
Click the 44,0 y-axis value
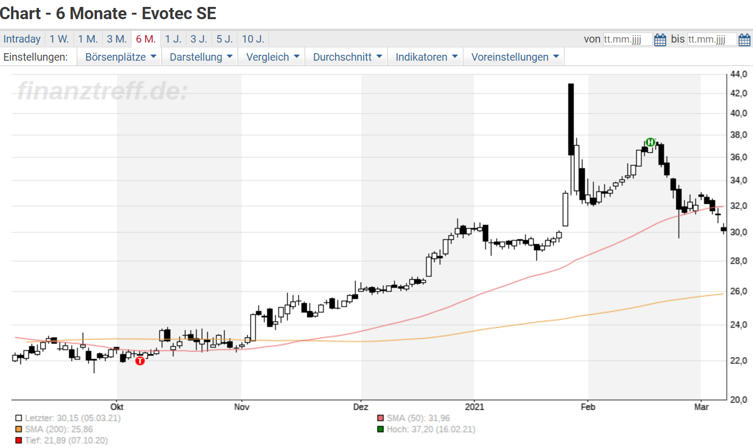tap(739, 75)
